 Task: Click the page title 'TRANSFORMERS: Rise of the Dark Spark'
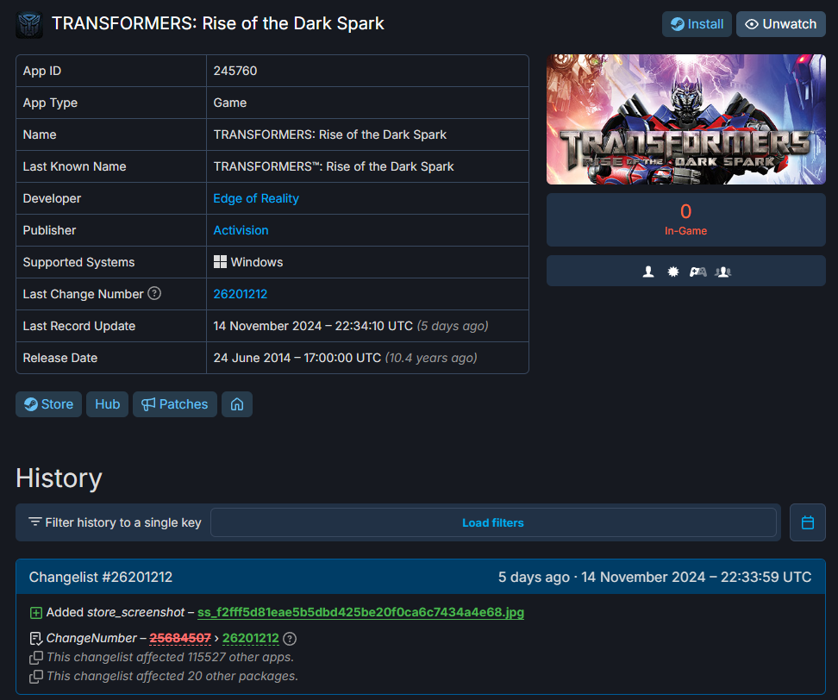point(217,23)
